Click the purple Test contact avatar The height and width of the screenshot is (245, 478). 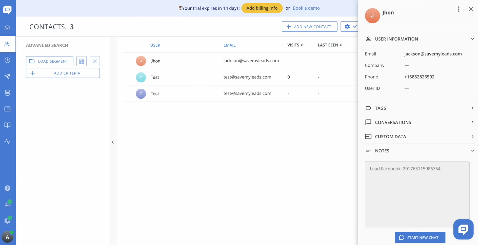(x=141, y=94)
